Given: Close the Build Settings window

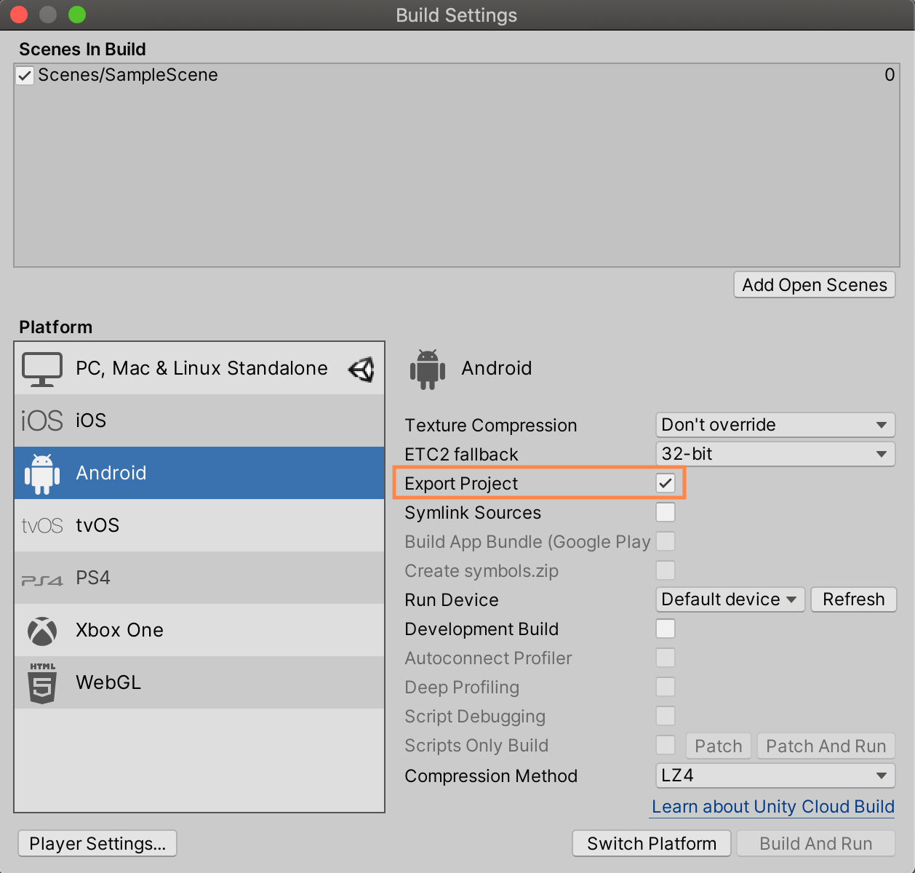Looking at the screenshot, I should 18,15.
